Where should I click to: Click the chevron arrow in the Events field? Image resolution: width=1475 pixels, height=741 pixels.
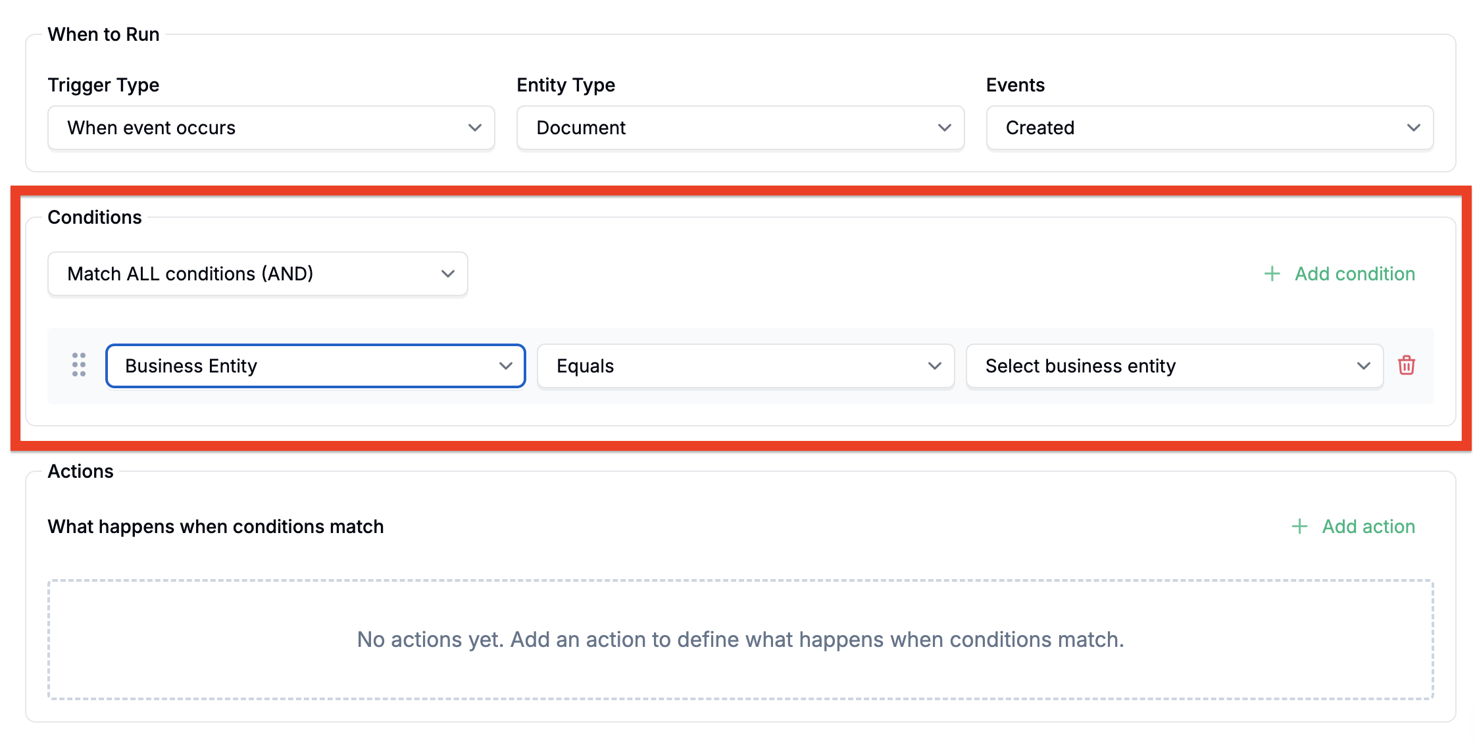point(1414,128)
